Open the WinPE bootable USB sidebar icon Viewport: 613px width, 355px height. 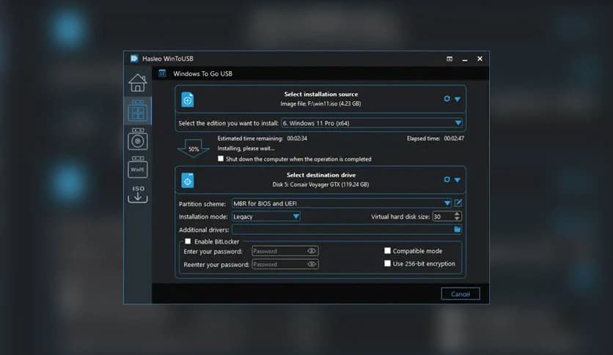point(138,167)
